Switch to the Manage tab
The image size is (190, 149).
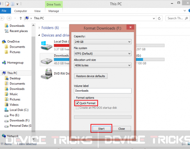click(x=54, y=11)
